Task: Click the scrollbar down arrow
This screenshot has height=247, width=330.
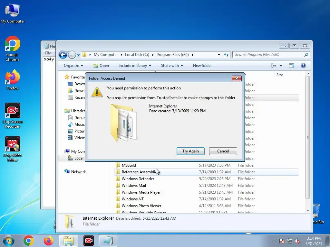Action: [308, 210]
